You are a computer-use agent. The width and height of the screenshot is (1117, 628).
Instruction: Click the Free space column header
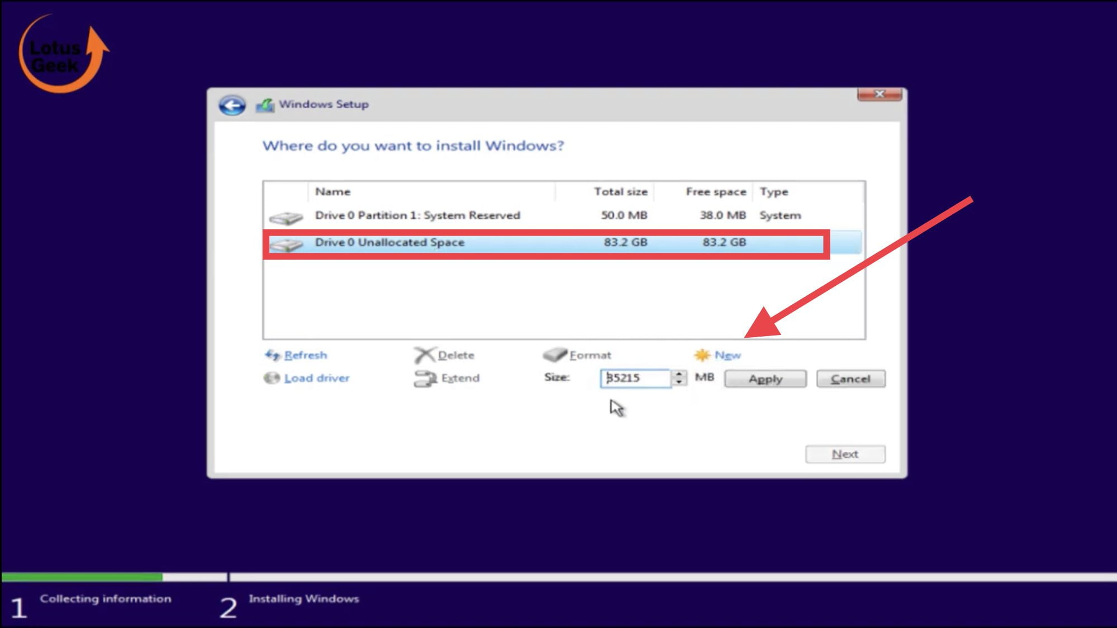[704, 191]
